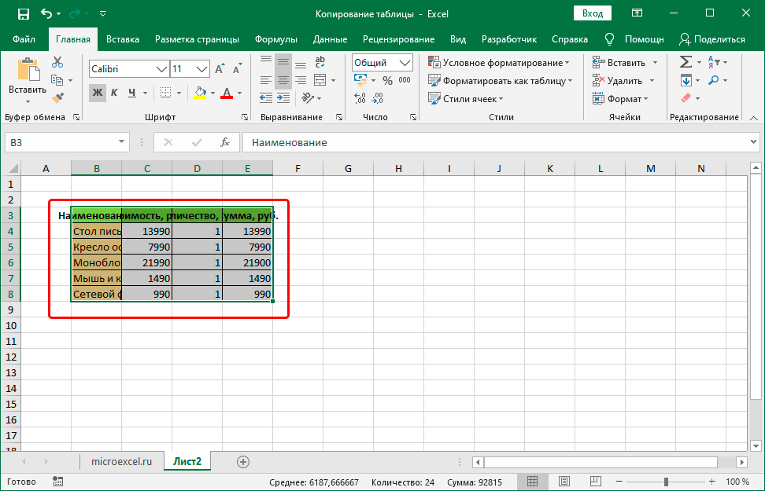
Task: Switch to the Данные tab
Action: (x=331, y=39)
